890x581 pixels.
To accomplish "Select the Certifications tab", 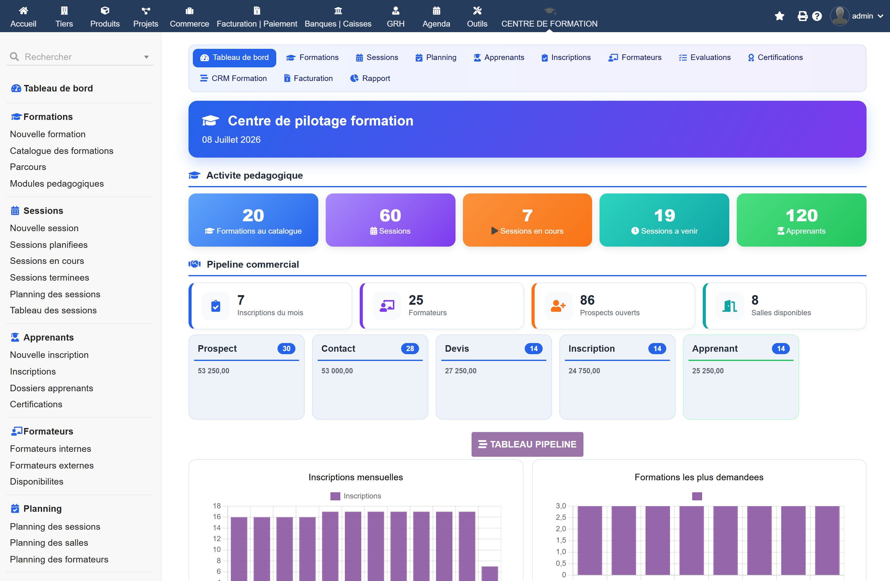I will [x=775, y=57].
